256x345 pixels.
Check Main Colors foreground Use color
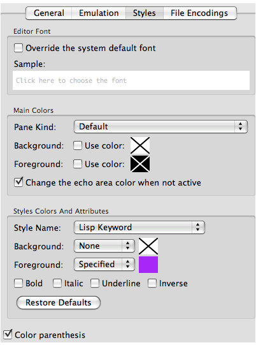[x=78, y=164]
